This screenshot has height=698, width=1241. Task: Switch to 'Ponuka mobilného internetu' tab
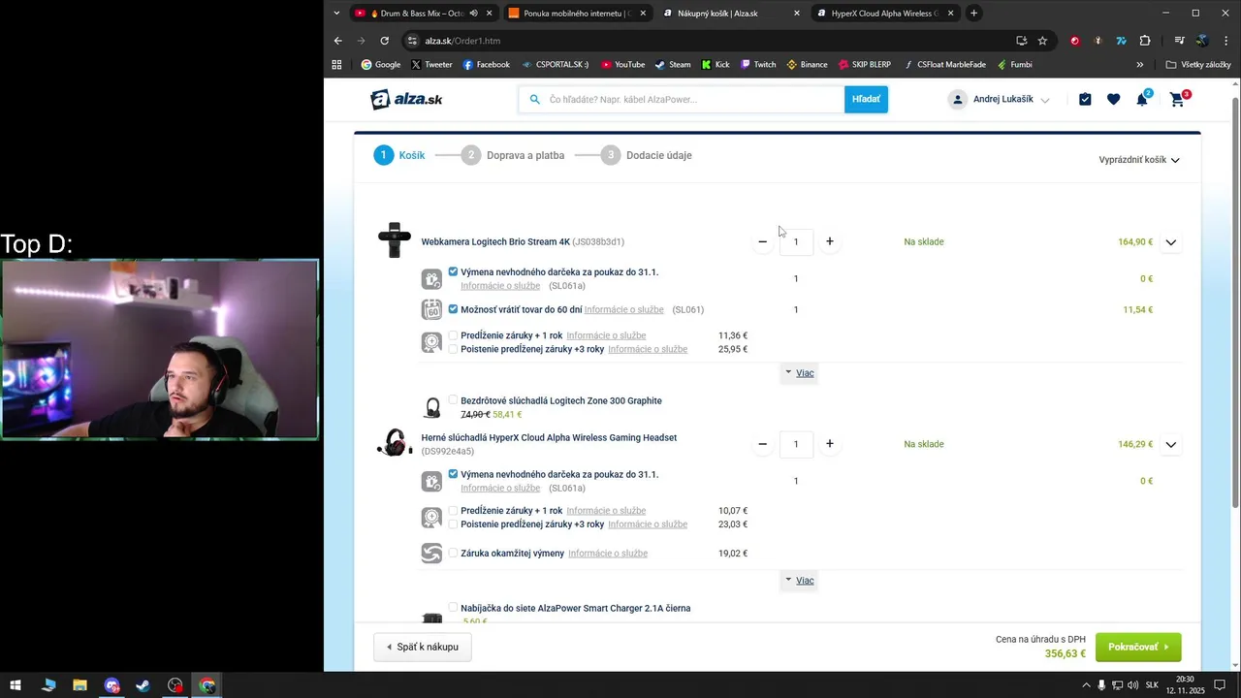pos(576,14)
